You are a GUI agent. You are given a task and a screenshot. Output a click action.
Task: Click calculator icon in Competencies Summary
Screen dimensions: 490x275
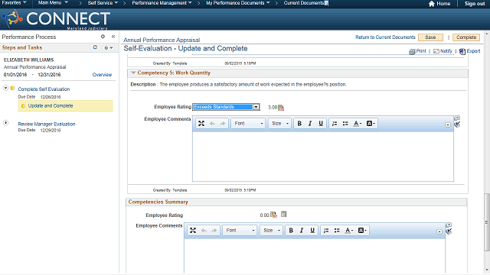click(x=283, y=214)
